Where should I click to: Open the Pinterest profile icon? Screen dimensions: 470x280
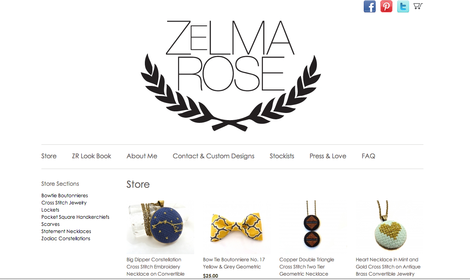tap(386, 6)
